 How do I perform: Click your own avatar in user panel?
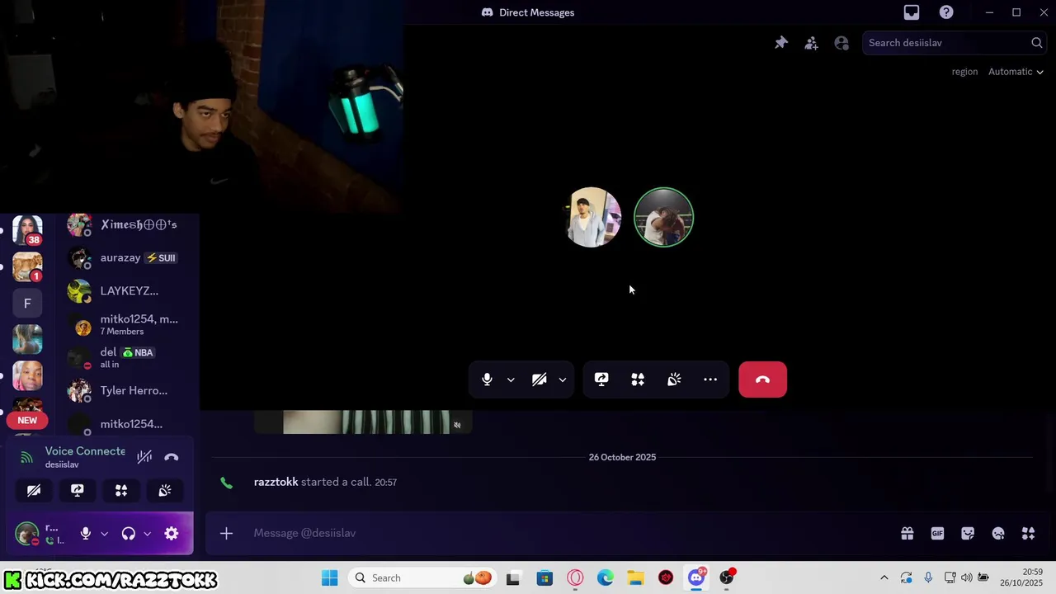click(26, 534)
